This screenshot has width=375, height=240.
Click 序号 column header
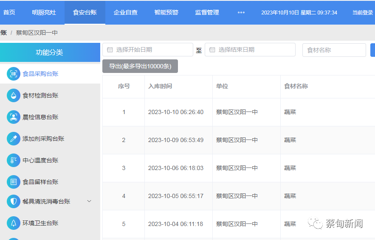point(124,86)
